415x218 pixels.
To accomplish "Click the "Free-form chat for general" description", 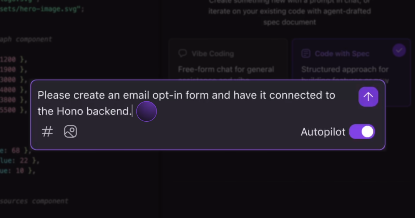I will pyautogui.click(x=226, y=69).
